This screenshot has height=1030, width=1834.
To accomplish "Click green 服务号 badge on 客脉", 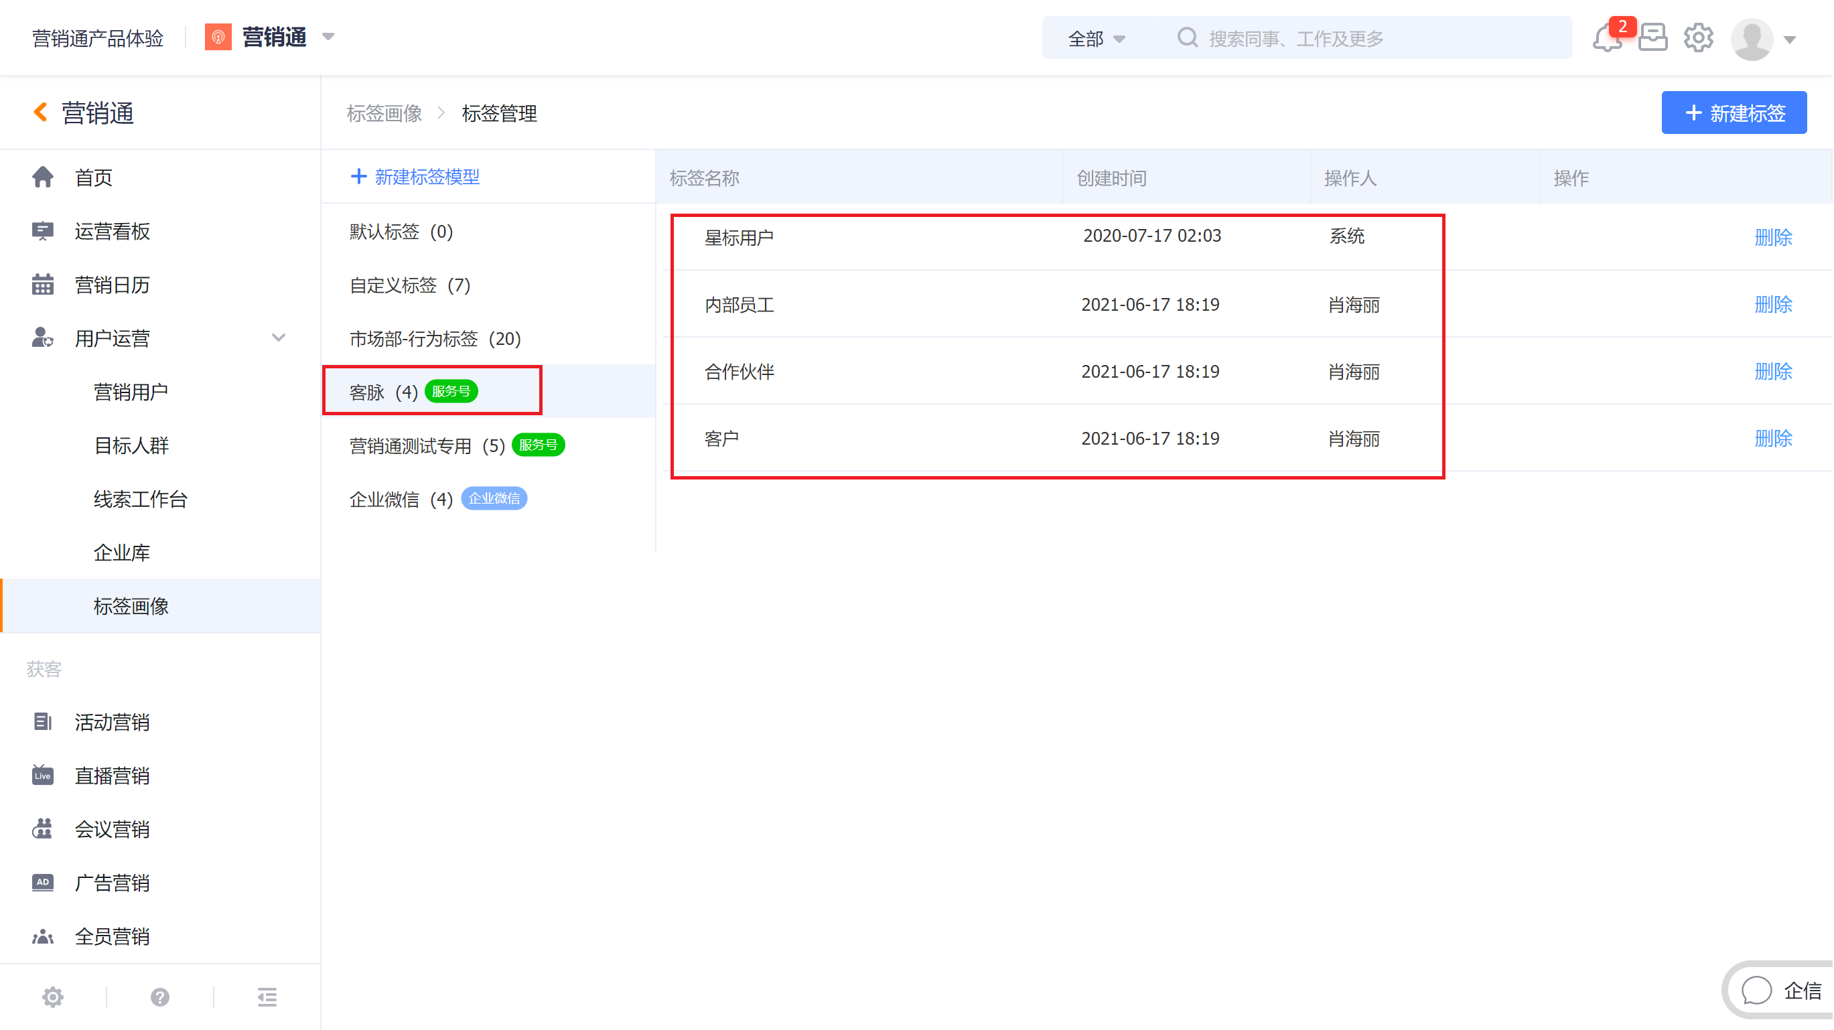I will click(451, 392).
